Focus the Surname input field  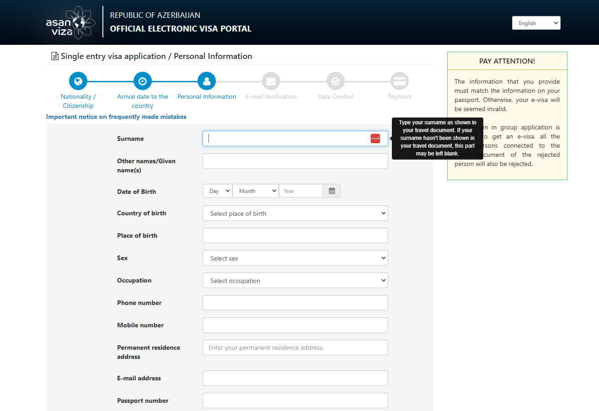point(295,139)
